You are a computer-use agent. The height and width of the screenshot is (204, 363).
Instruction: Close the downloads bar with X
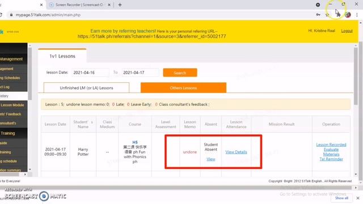(358, 198)
